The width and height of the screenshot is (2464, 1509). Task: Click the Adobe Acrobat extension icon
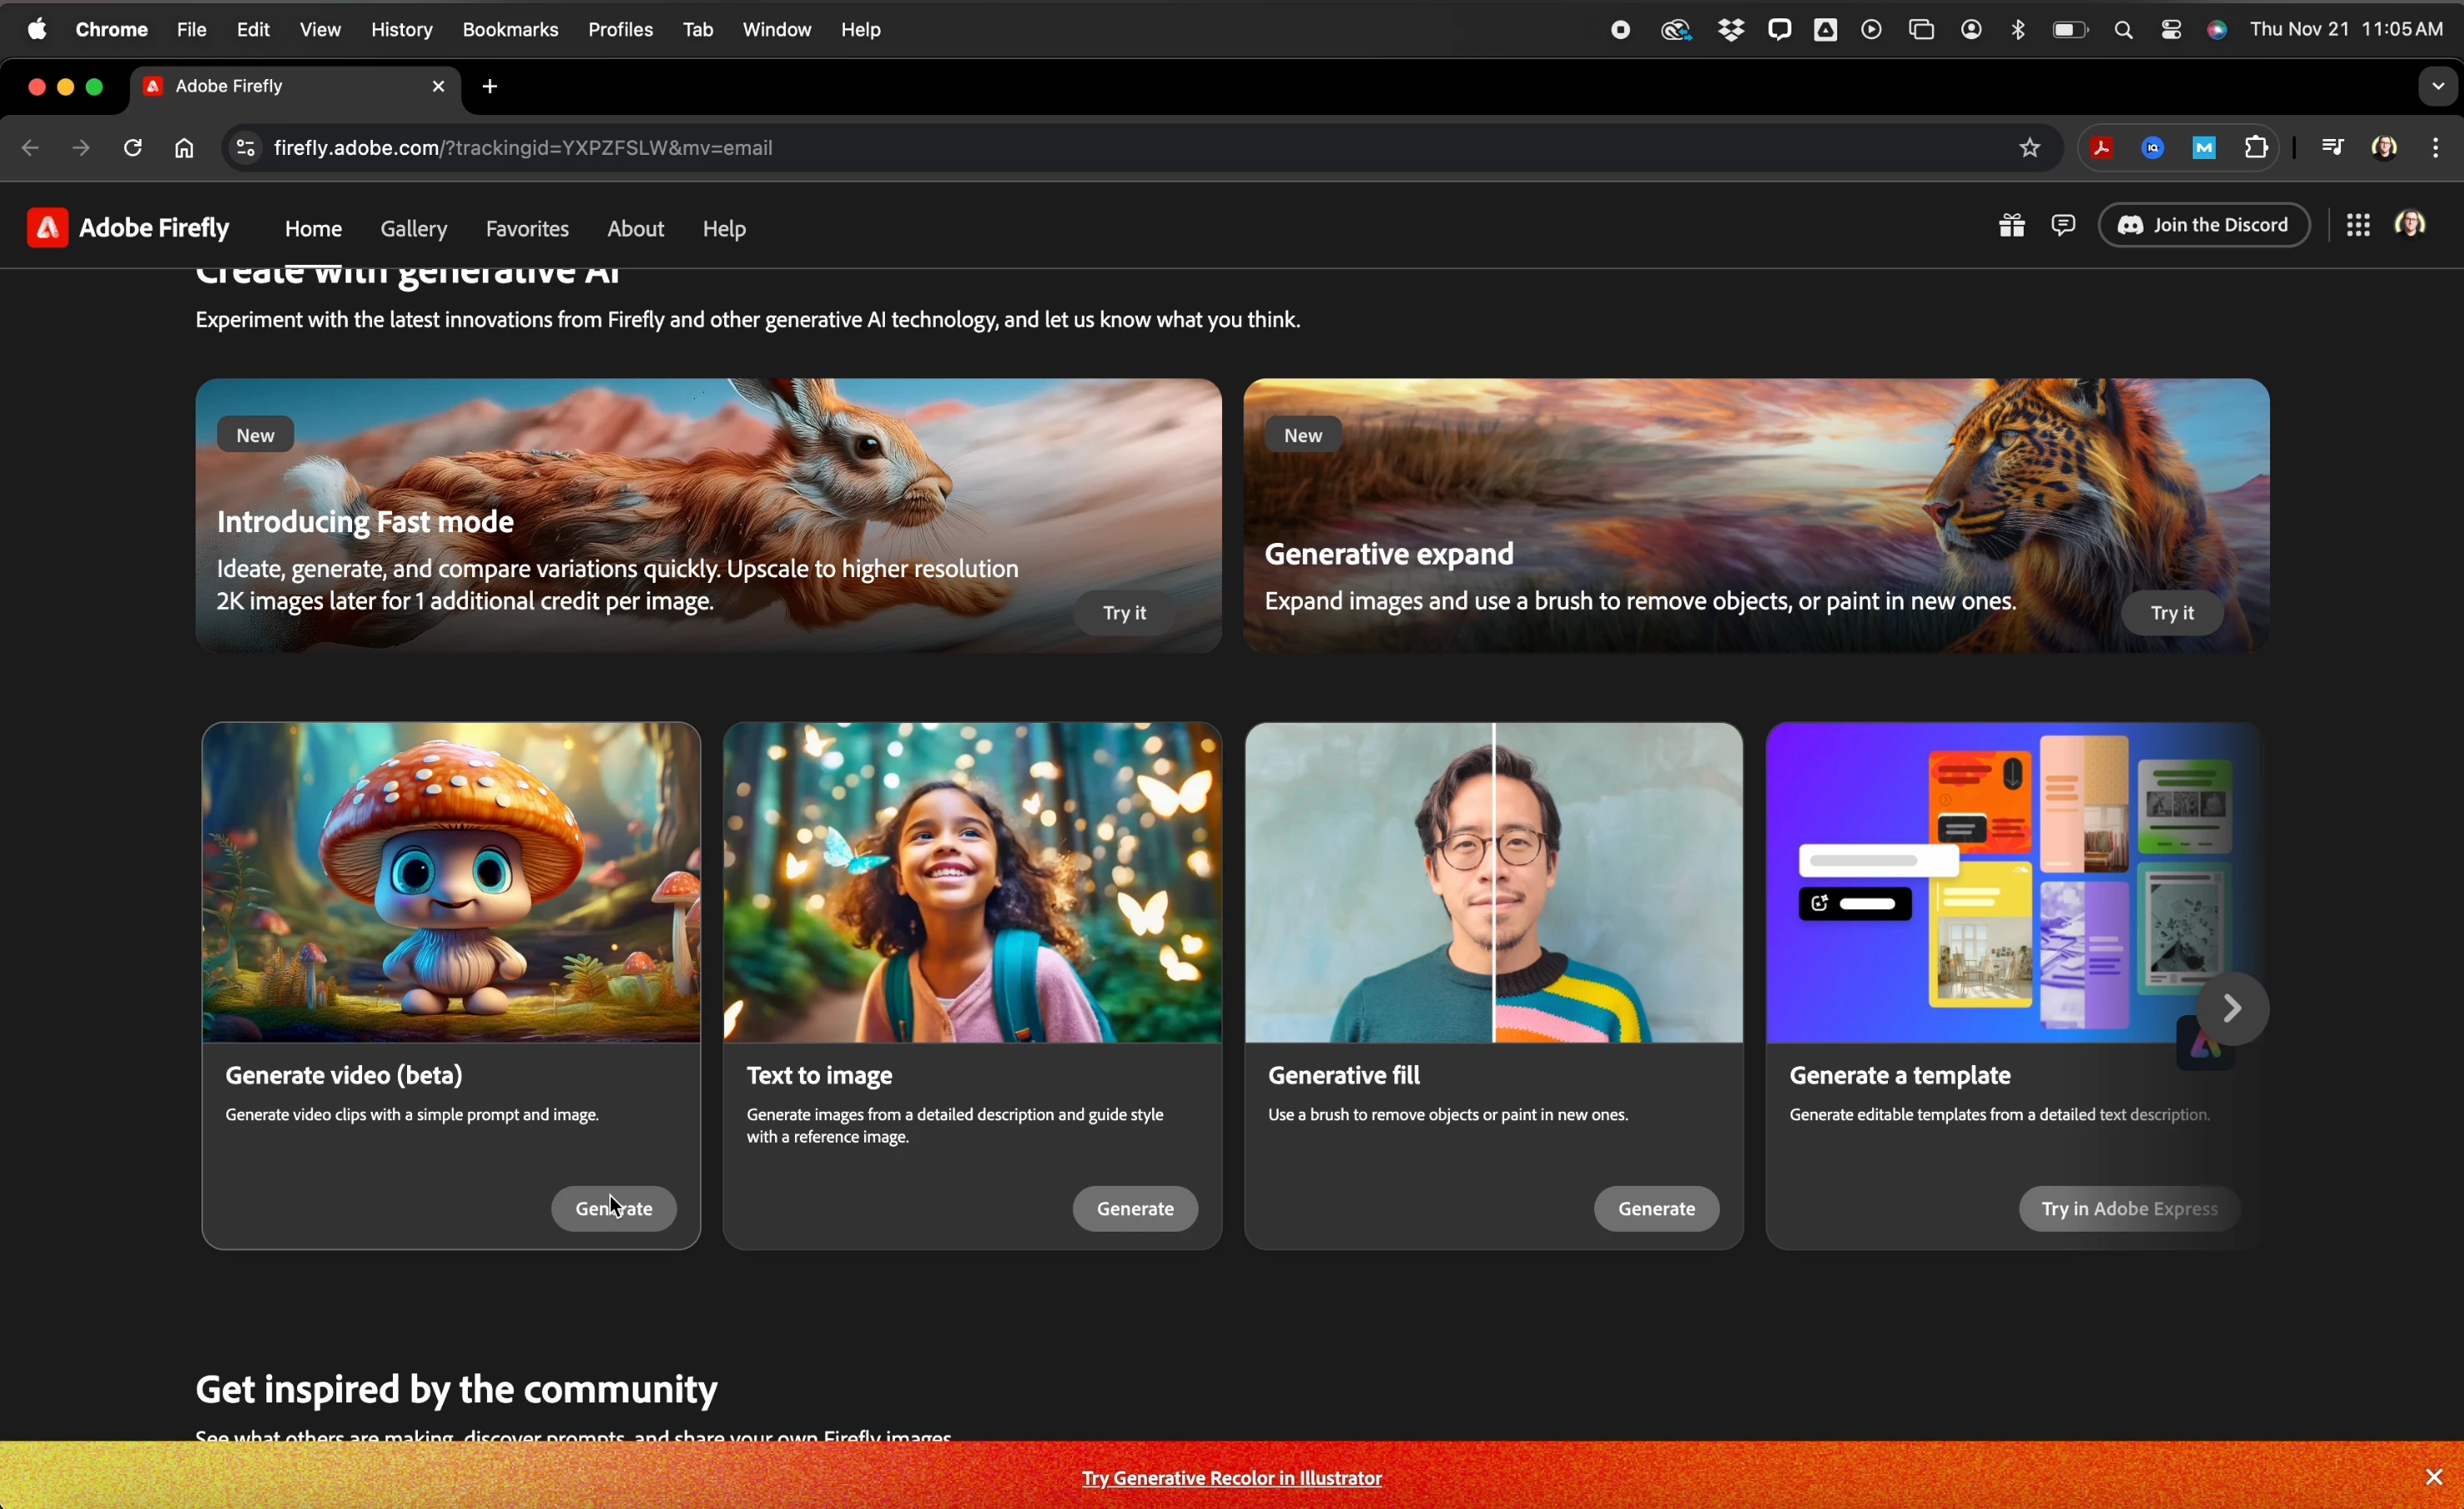pyautogui.click(x=2101, y=149)
